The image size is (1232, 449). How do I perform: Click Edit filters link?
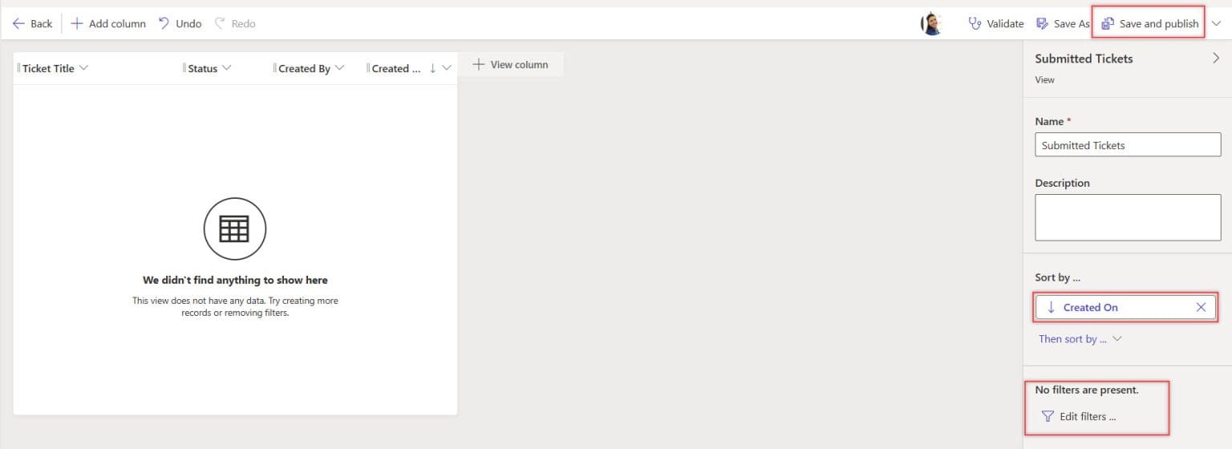[1079, 416]
